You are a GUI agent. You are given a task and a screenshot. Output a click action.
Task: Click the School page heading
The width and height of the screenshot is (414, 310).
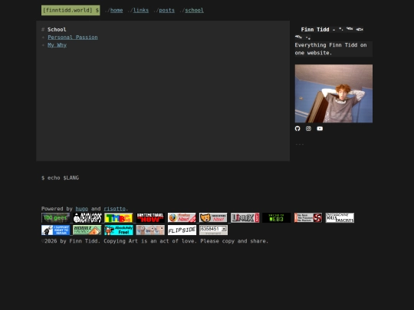(57, 30)
